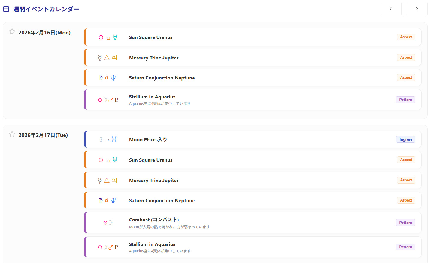Advance to next week with right chevron

[417, 9]
